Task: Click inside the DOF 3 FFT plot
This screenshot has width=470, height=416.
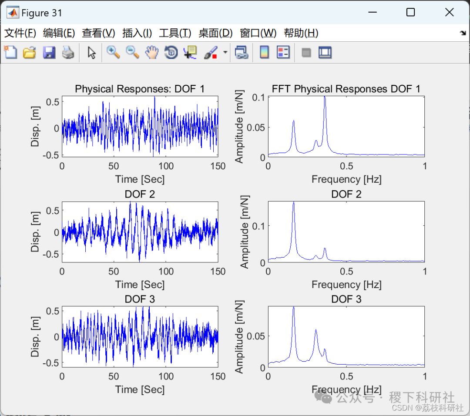Action: pos(346,337)
